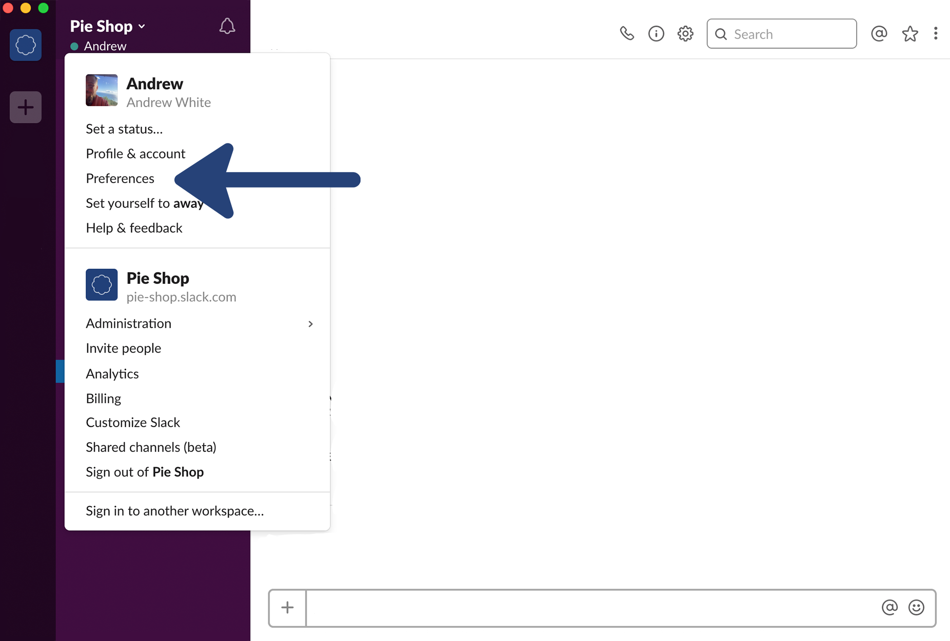The width and height of the screenshot is (950, 641).
Task: Select Set a status…
Action: pyautogui.click(x=124, y=129)
